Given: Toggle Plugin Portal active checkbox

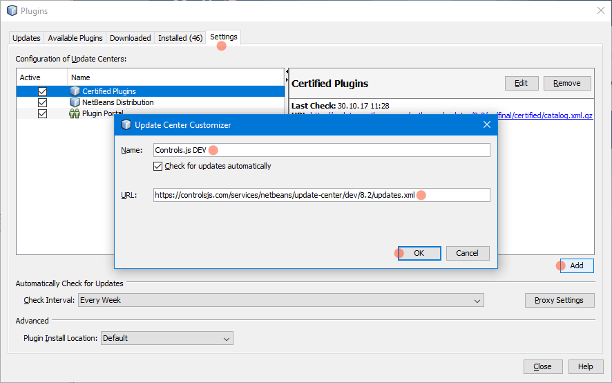Looking at the screenshot, I should point(42,114).
